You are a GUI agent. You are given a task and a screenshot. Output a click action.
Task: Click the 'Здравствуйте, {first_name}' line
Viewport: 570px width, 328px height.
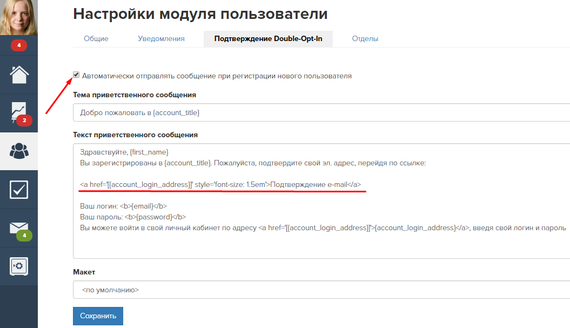tap(124, 152)
